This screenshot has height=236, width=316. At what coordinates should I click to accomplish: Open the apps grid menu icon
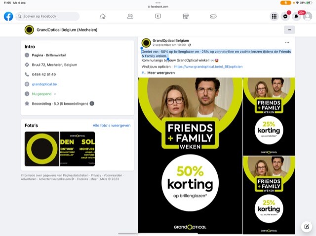(x=274, y=16)
